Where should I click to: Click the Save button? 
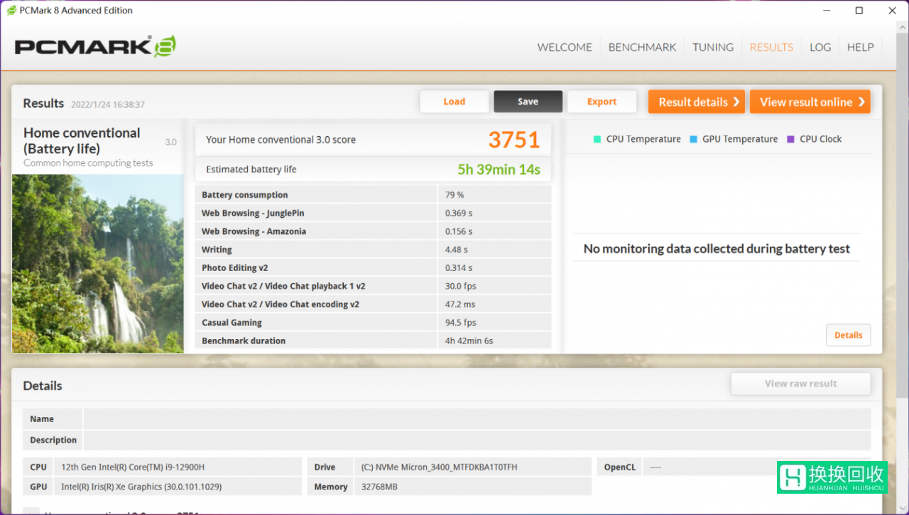click(528, 101)
